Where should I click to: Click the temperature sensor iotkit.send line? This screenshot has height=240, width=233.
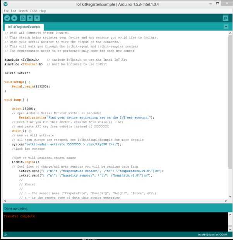[x=91, y=171]
